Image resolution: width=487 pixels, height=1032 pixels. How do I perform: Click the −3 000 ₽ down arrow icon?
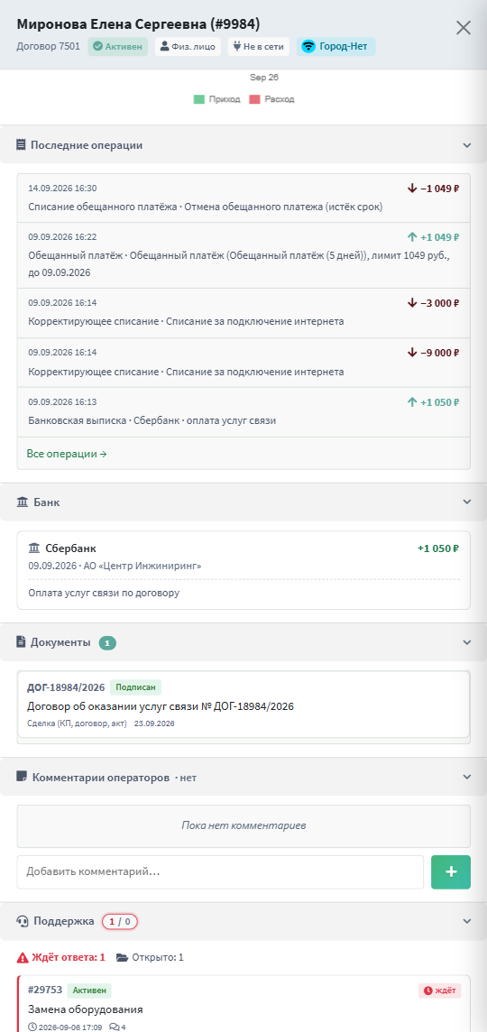tap(412, 303)
